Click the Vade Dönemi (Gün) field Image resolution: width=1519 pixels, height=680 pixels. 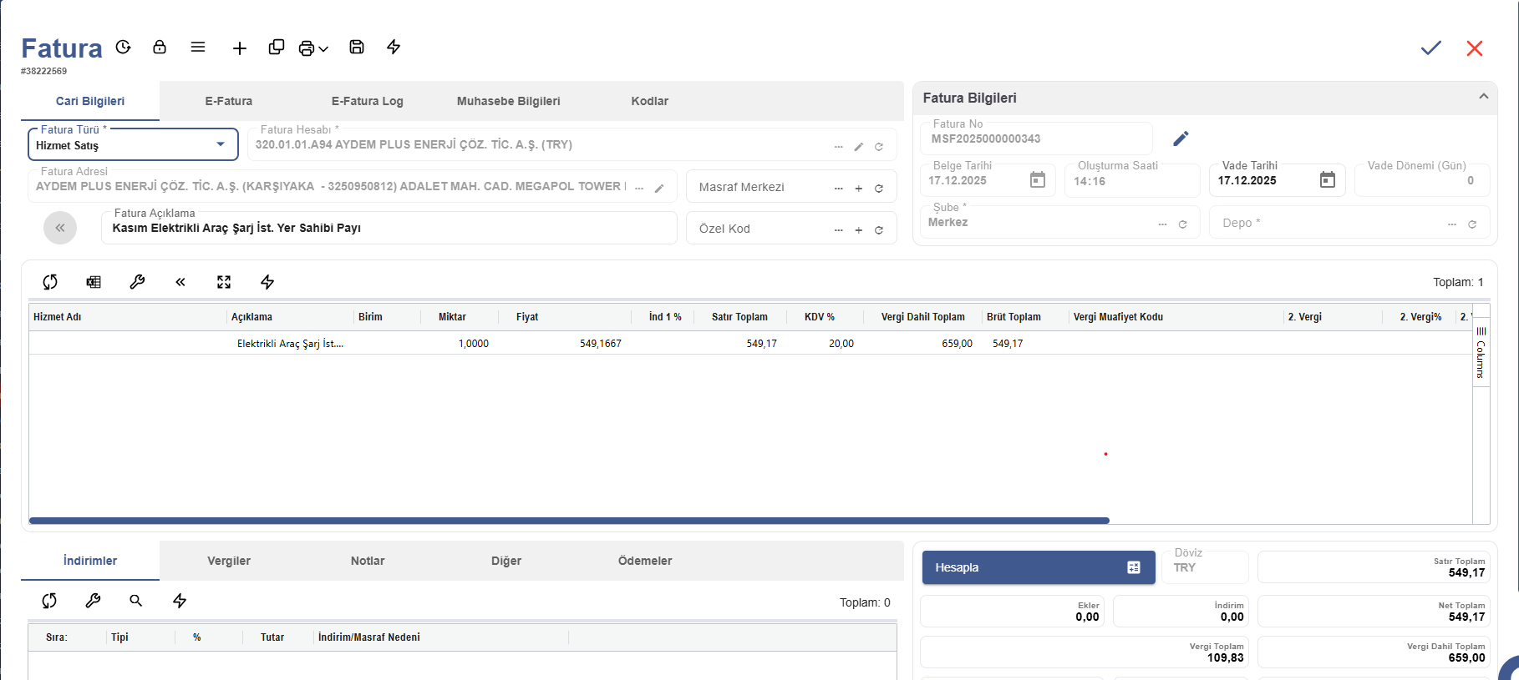click(x=1422, y=180)
